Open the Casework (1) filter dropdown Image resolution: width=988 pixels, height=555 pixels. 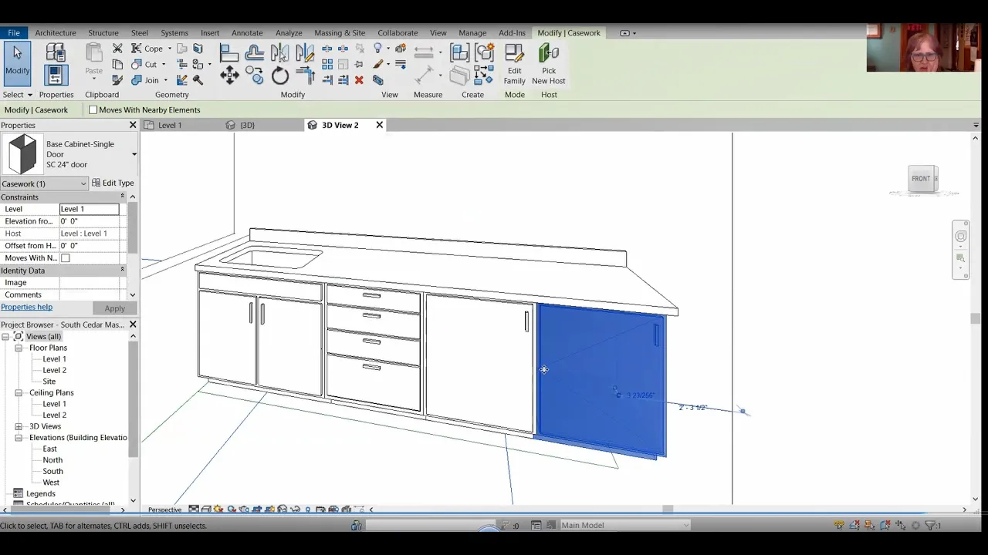[x=83, y=183]
